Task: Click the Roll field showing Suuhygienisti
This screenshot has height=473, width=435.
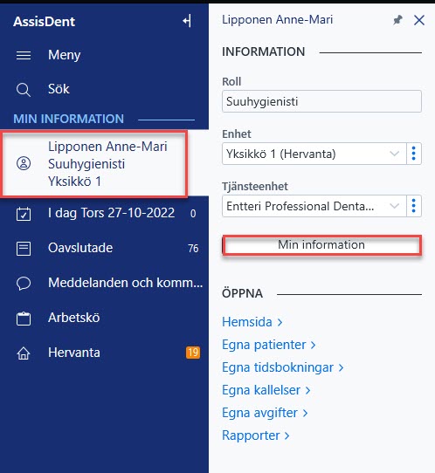Action: [x=321, y=101]
